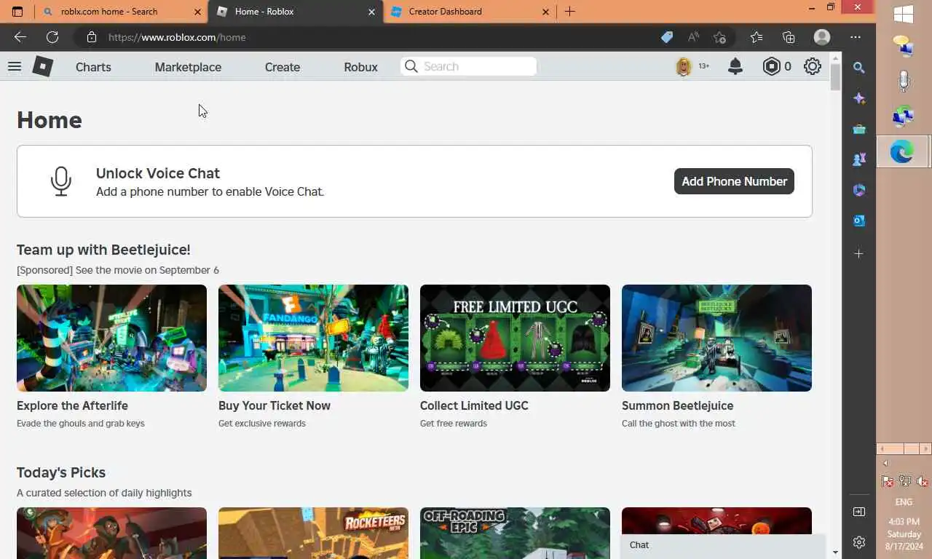Refresh the current page
Image resolution: width=932 pixels, height=559 pixels.
point(52,37)
